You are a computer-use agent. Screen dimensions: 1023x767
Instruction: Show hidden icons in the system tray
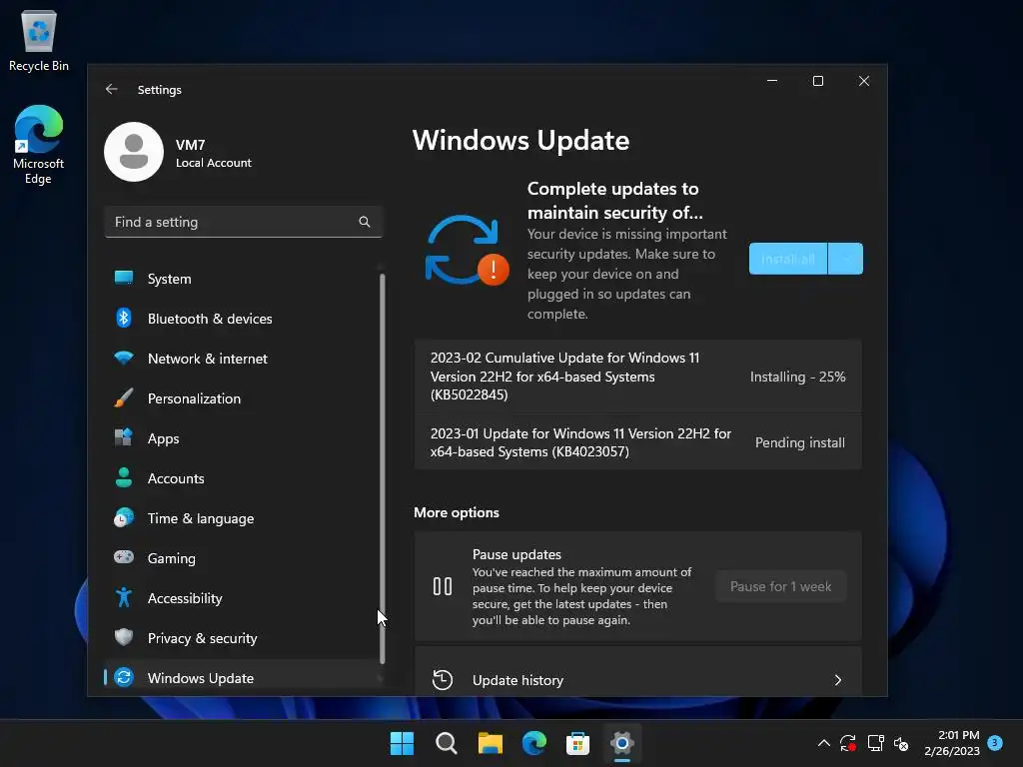(x=824, y=743)
